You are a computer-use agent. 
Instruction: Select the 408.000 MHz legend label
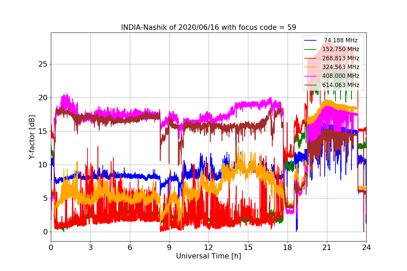341,76
